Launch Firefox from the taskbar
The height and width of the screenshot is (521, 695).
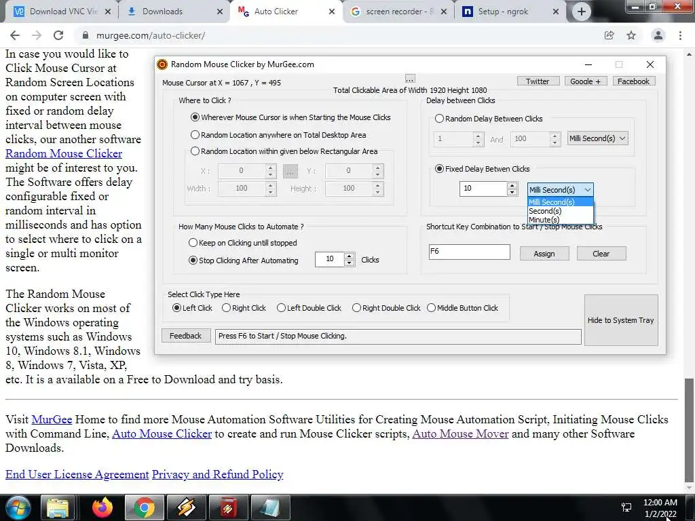click(102, 507)
